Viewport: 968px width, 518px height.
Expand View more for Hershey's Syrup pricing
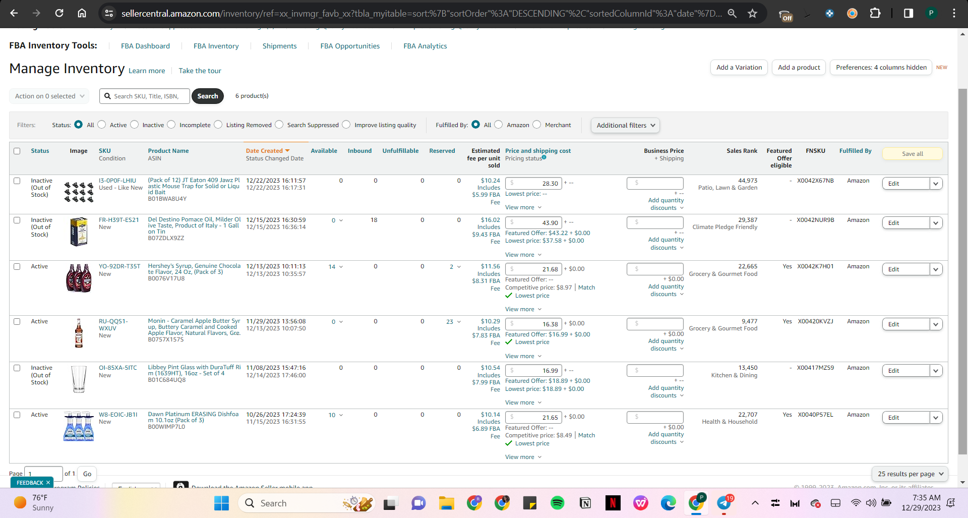pos(523,309)
